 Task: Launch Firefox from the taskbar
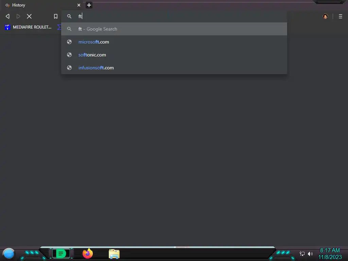coord(87,254)
